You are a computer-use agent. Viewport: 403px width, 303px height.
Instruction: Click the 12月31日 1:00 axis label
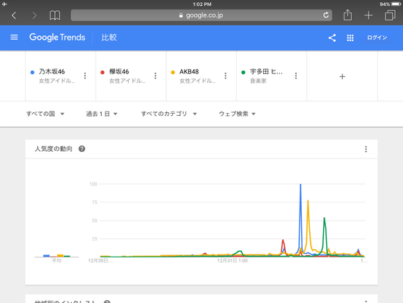[232, 260]
